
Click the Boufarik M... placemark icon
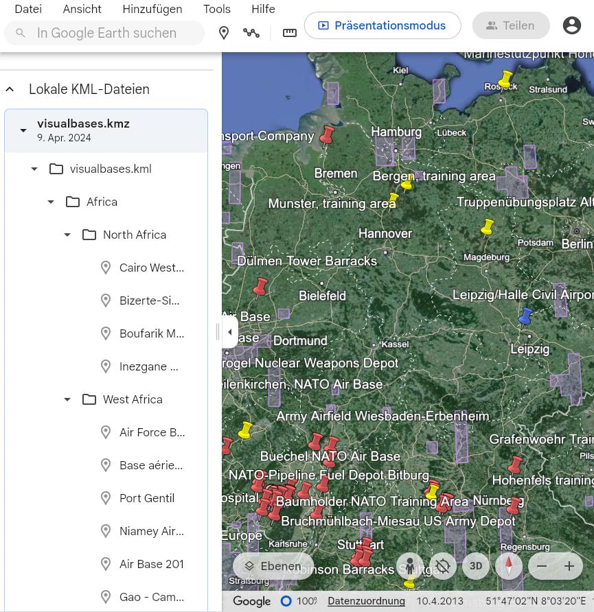pyautogui.click(x=106, y=333)
